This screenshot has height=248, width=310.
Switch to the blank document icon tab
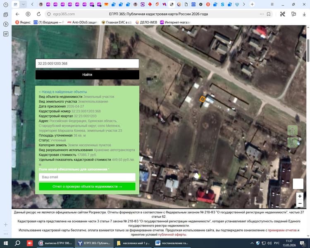point(186,5)
